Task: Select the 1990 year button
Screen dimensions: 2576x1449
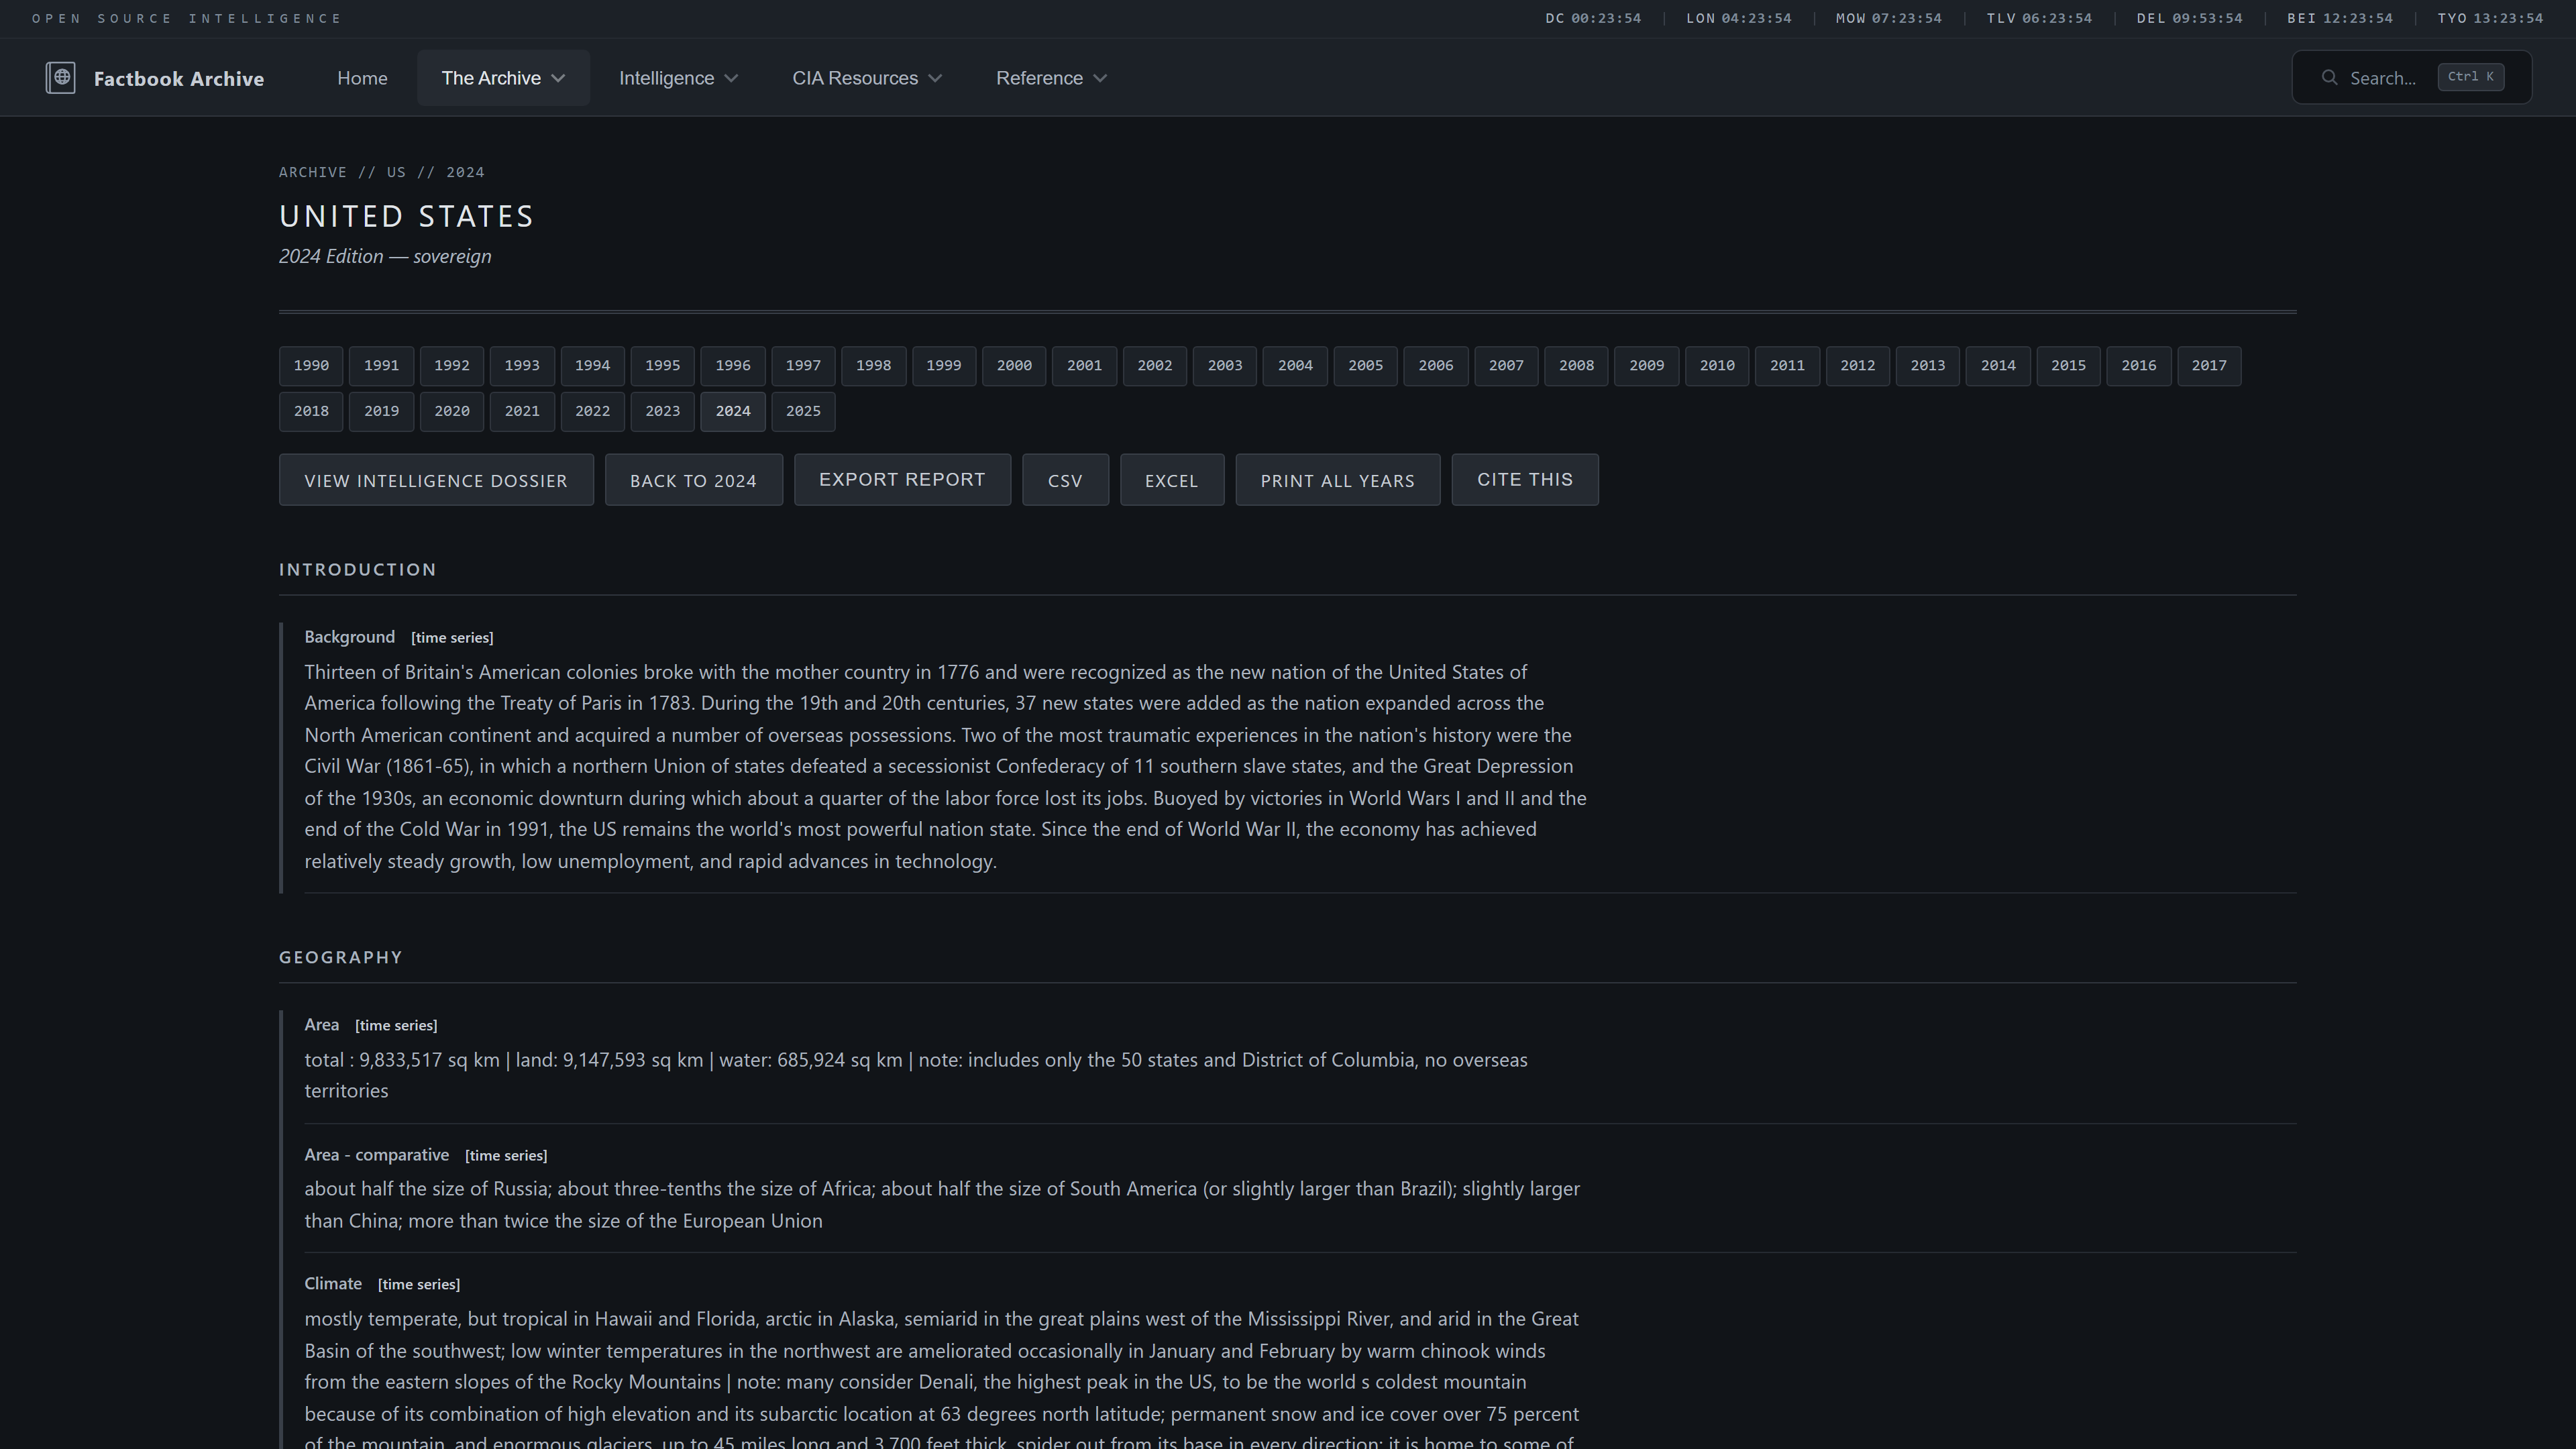Action: 311,366
